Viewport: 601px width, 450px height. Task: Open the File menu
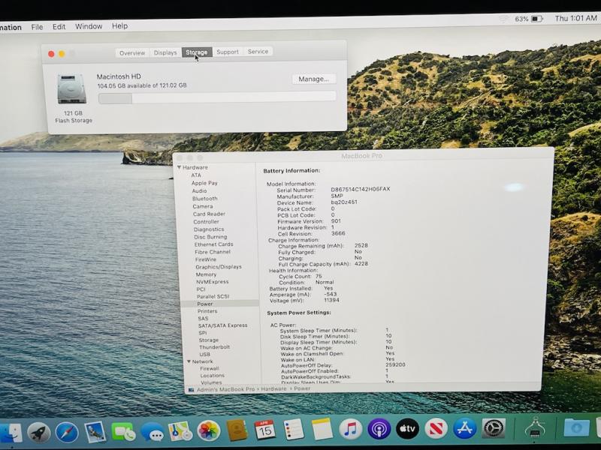[x=37, y=27]
